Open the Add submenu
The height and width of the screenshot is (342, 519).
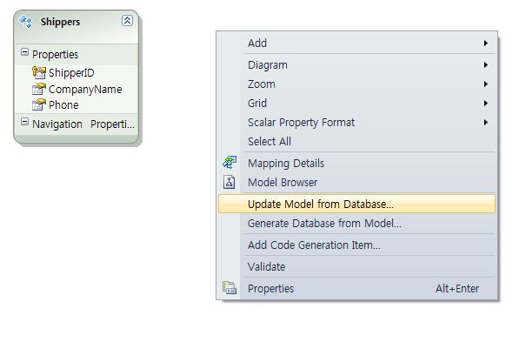[356, 44]
